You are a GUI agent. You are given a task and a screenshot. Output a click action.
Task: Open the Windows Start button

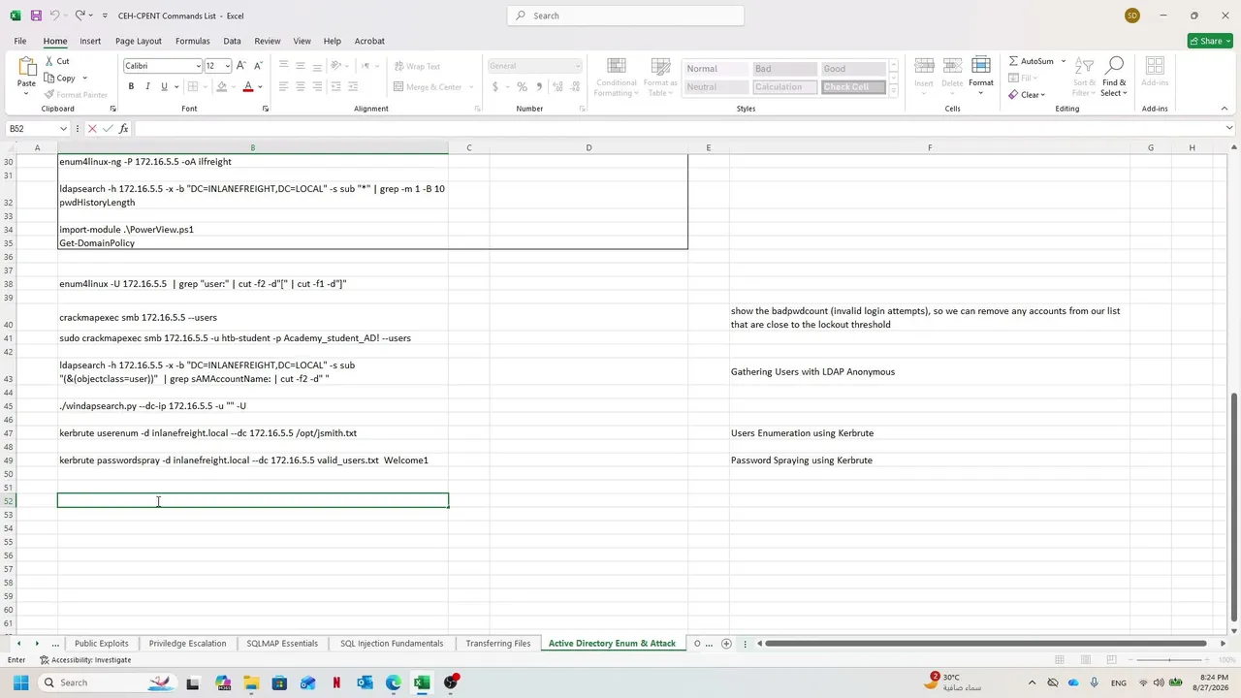coord(20,682)
